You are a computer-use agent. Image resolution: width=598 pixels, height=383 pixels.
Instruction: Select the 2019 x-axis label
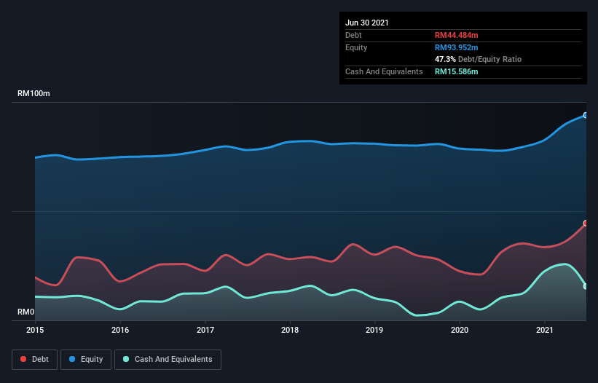pyautogui.click(x=374, y=330)
